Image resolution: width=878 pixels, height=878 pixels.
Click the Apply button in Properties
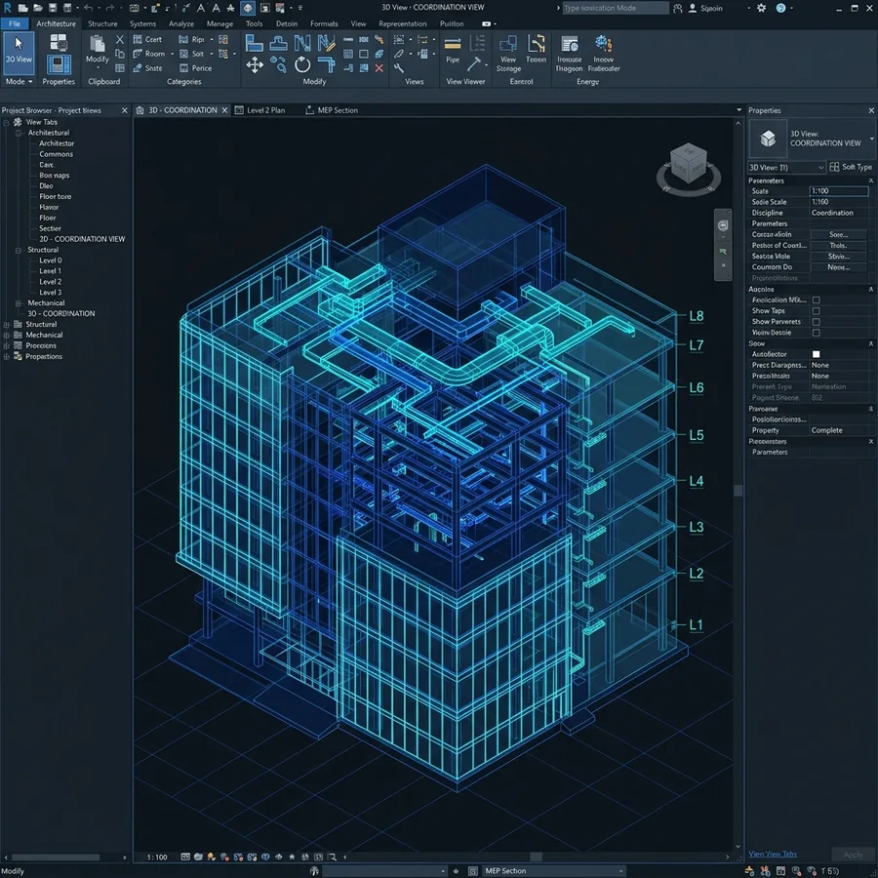(853, 855)
